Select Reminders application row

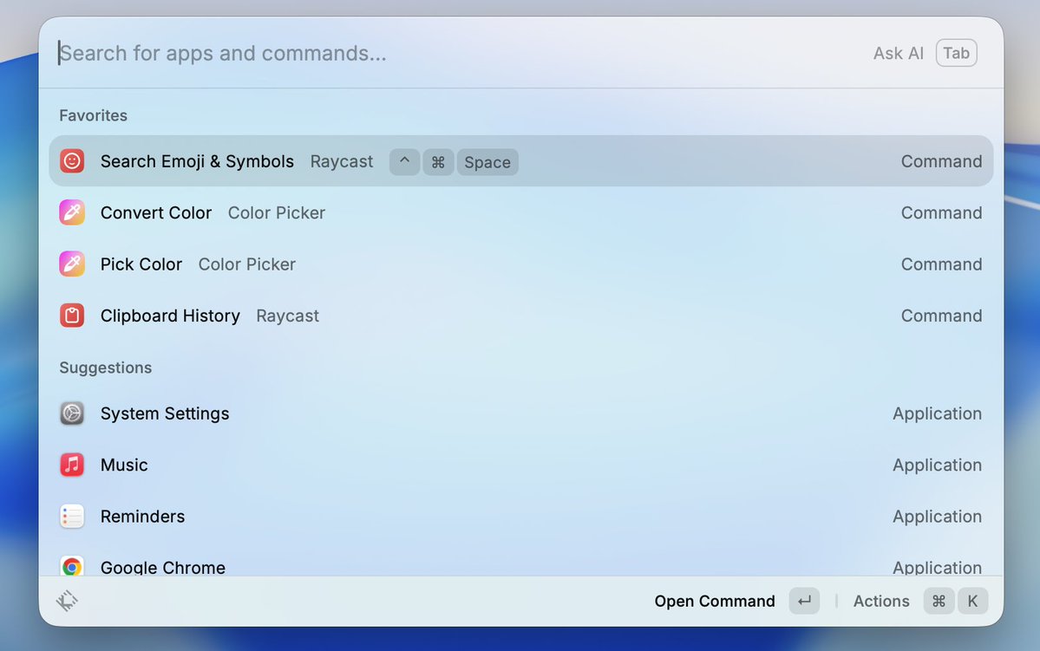[x=520, y=516]
